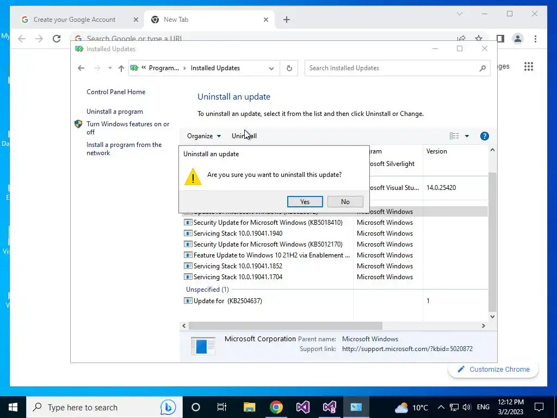Show hidden system tray icons
Viewport: 557px width, 418px height.
coord(441,407)
